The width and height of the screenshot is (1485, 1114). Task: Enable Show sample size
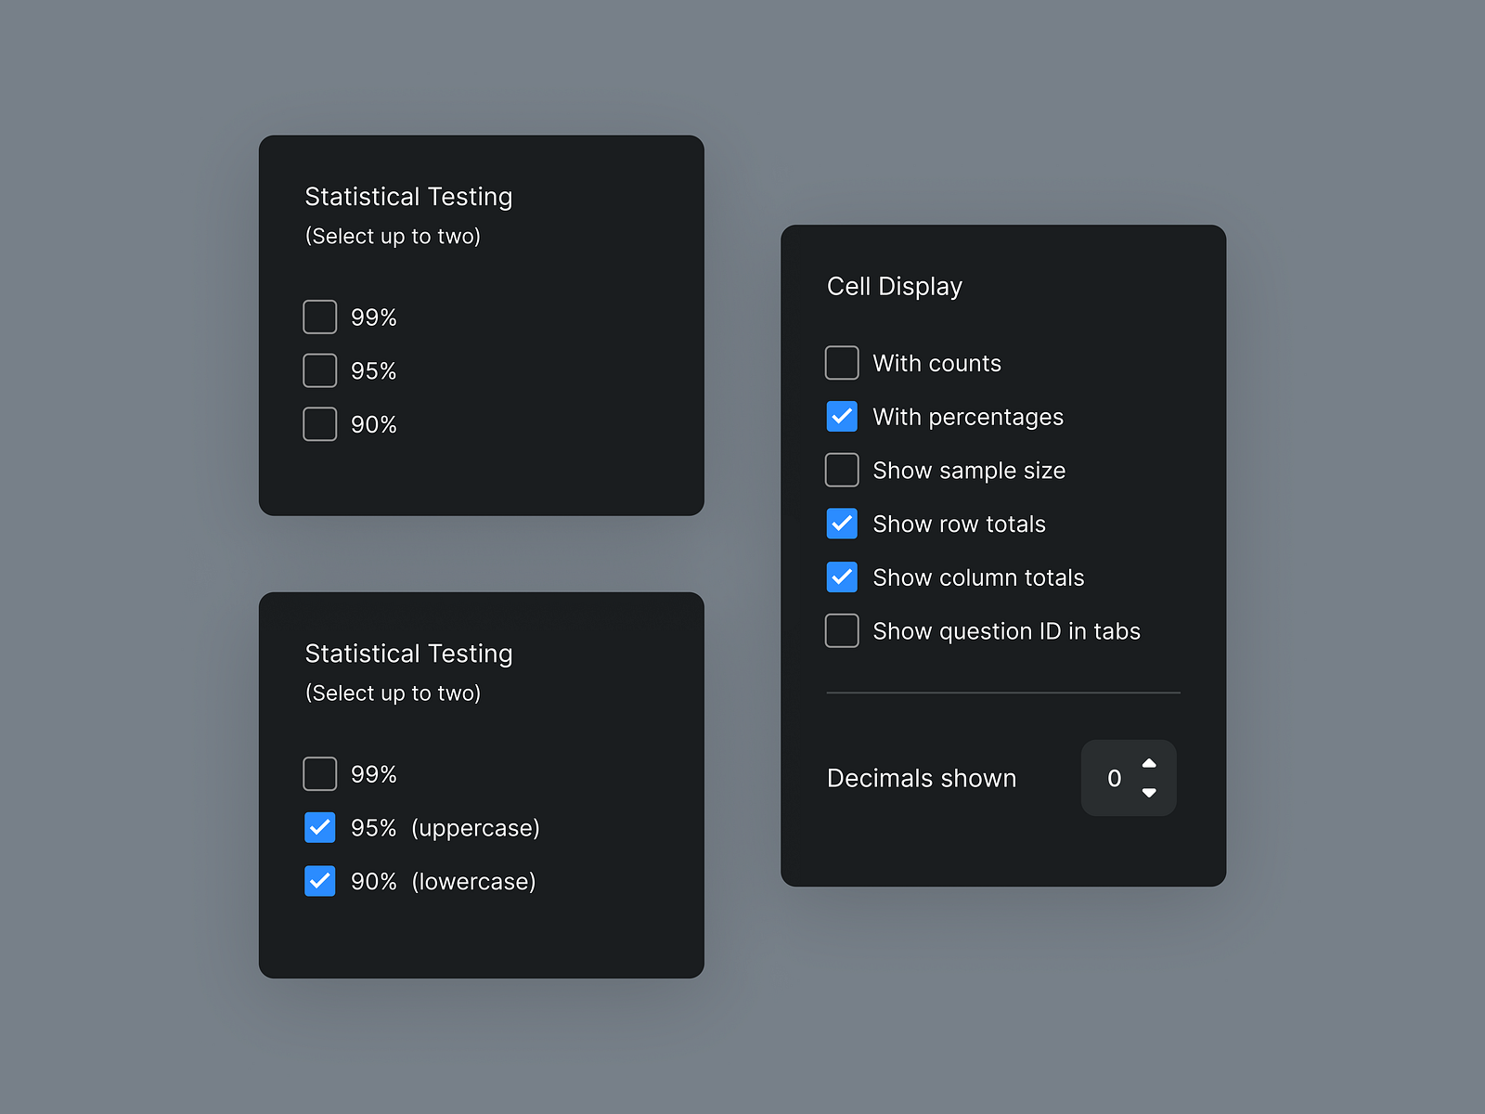pos(842,470)
